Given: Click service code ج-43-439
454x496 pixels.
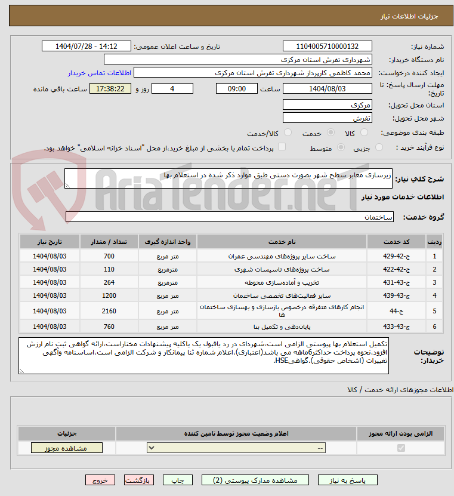Looking at the screenshot, I should (x=397, y=295).
